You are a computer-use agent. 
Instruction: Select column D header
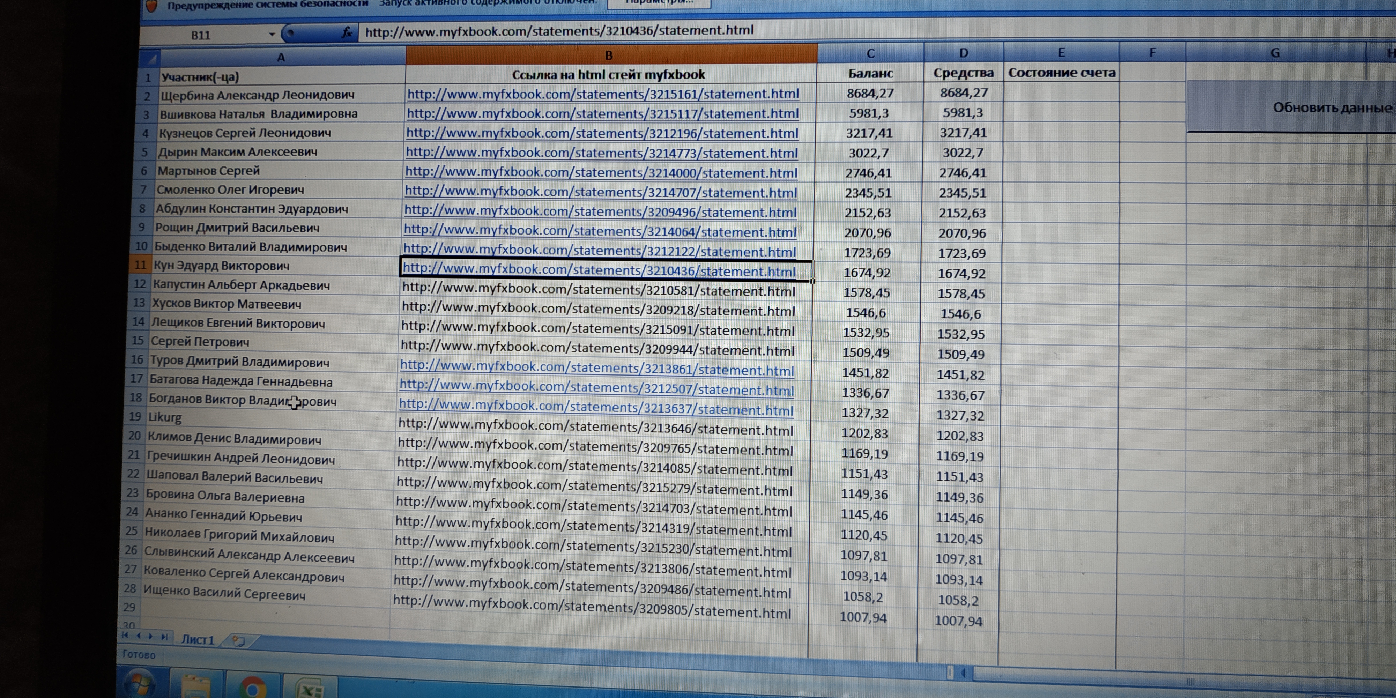coord(964,53)
